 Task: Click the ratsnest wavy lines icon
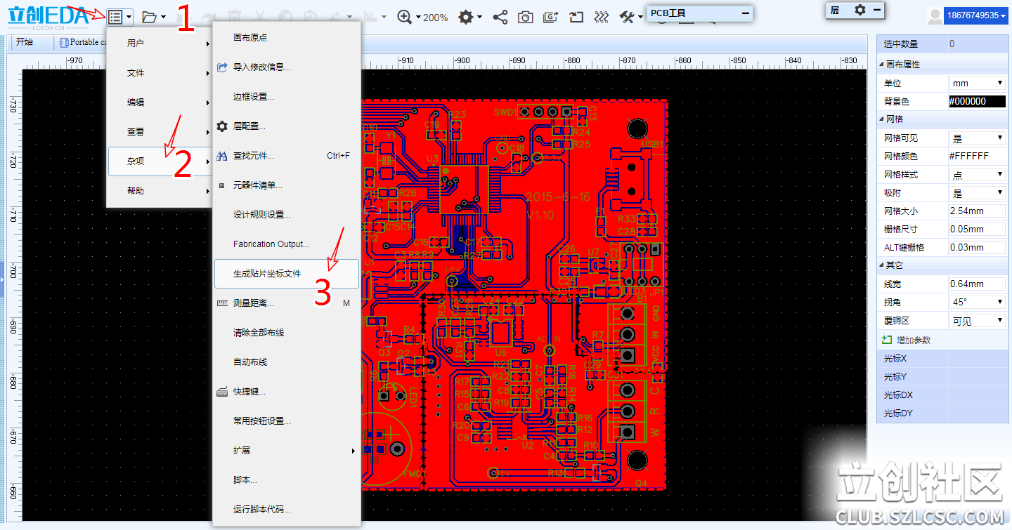[601, 17]
